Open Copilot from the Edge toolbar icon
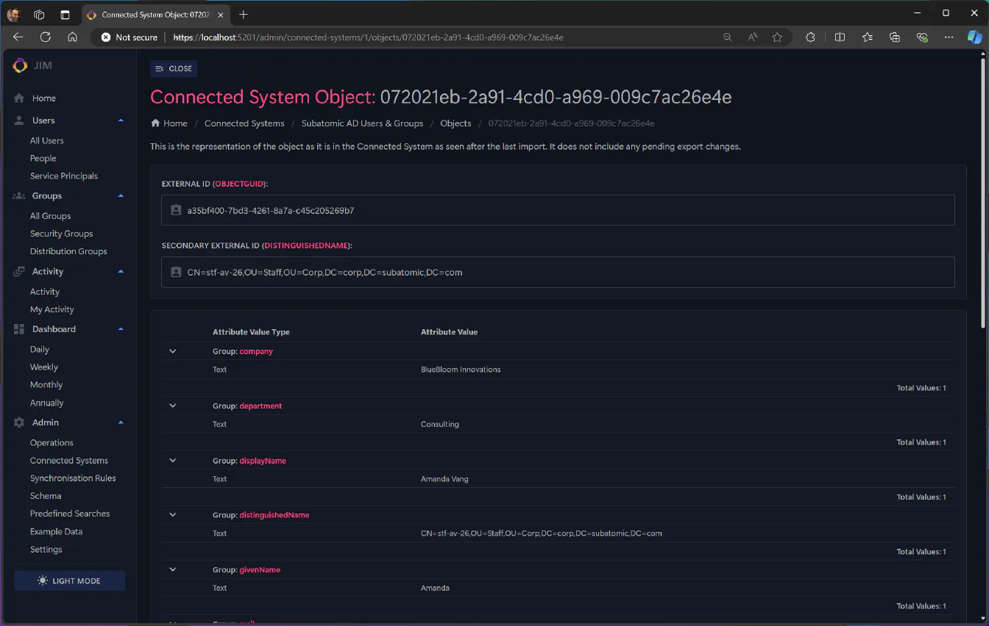The height and width of the screenshot is (626, 989). coord(975,37)
